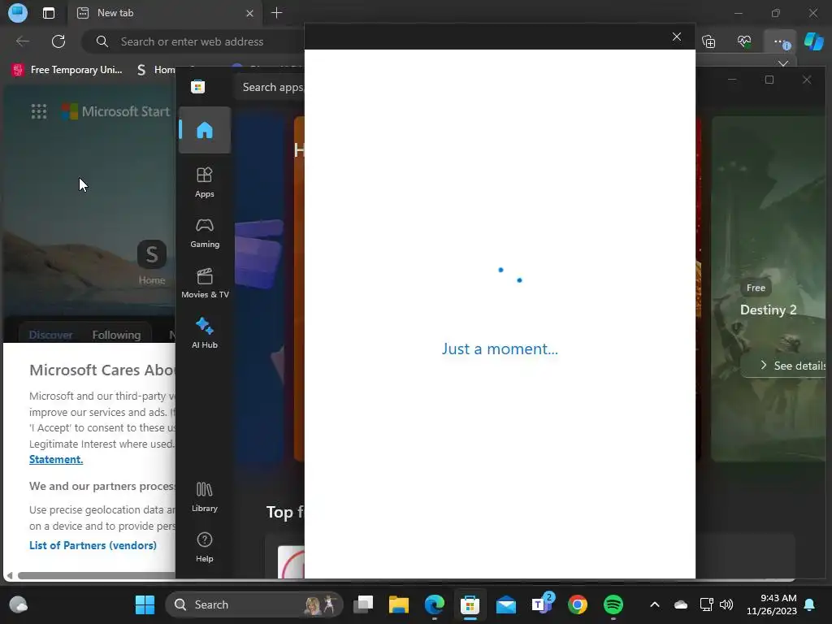Open the S Home quick link tile
Image resolution: width=832 pixels, height=624 pixels.
pos(152,262)
